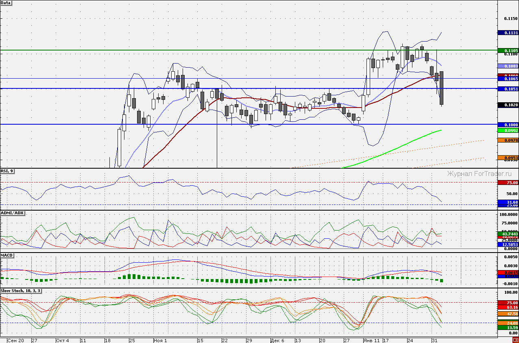Click the 25 date label on the time axis
Screen dimensions: 519x343
click(132, 340)
